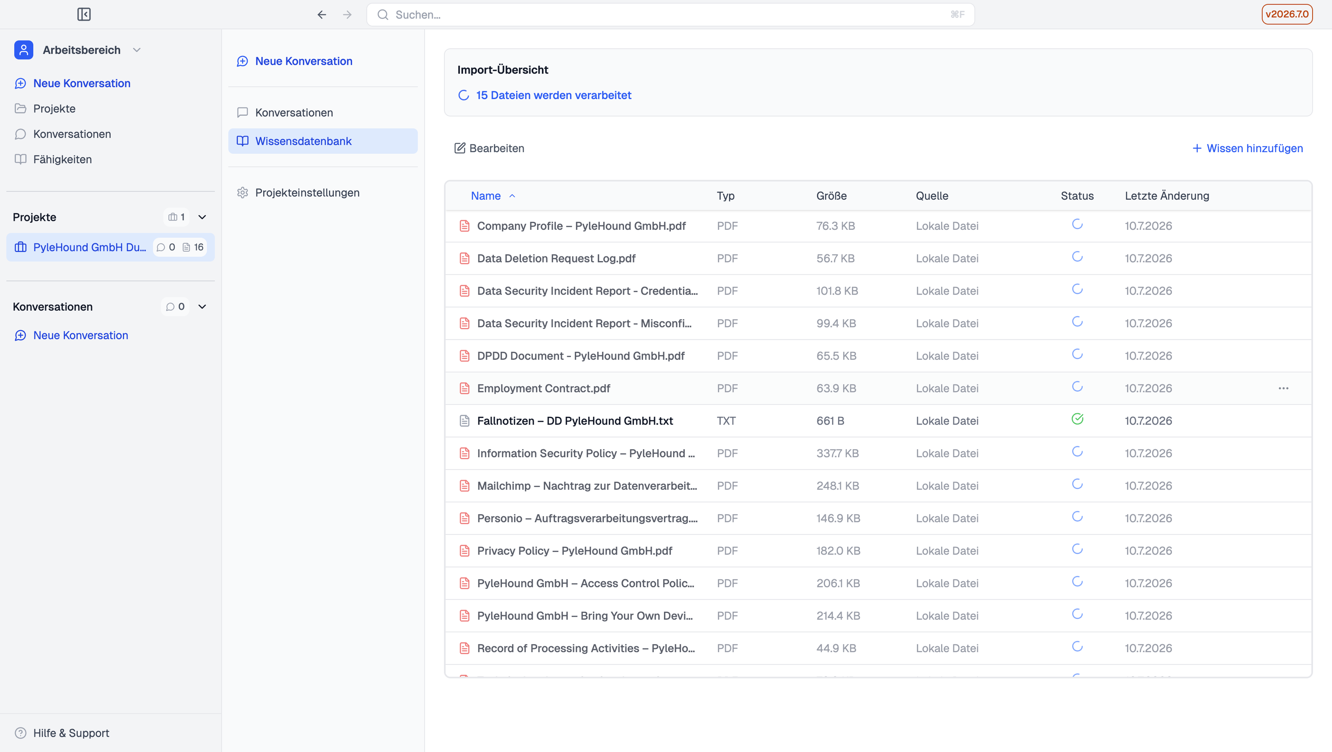Click Neue Konversation under Konversationen section
This screenshot has height=752, width=1332.
71,335
